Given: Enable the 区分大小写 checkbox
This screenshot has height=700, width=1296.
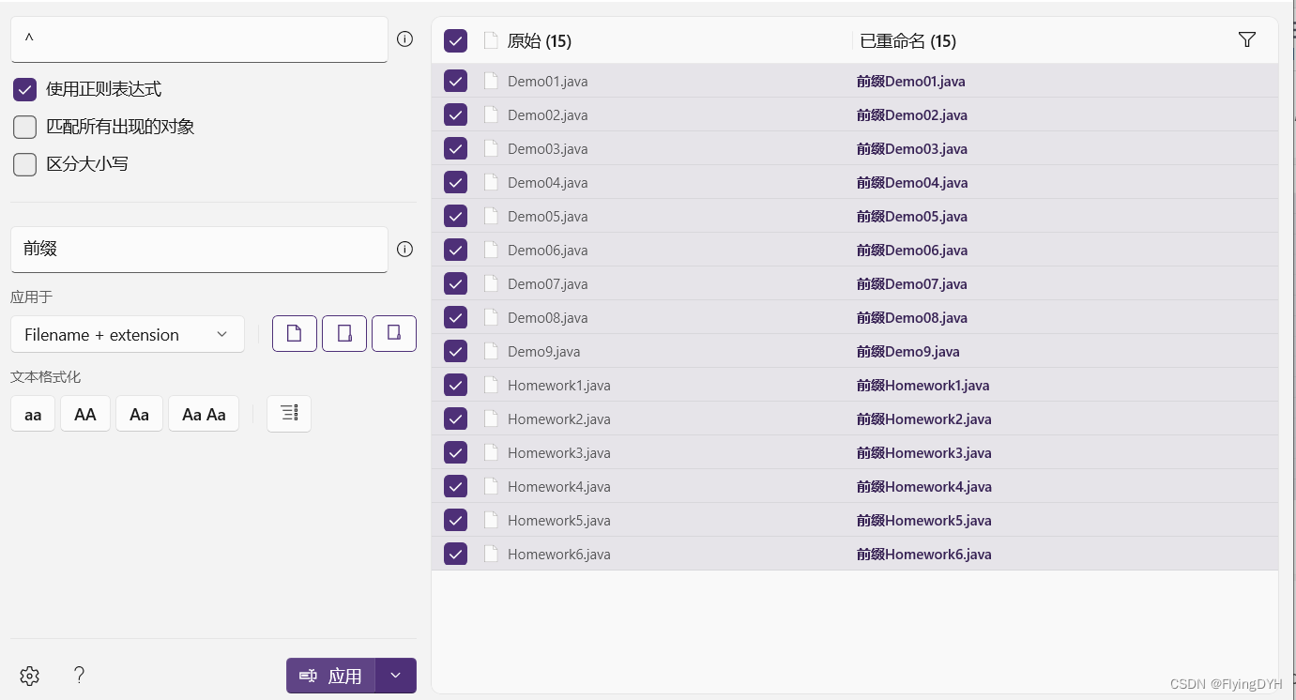Looking at the screenshot, I should point(25,164).
